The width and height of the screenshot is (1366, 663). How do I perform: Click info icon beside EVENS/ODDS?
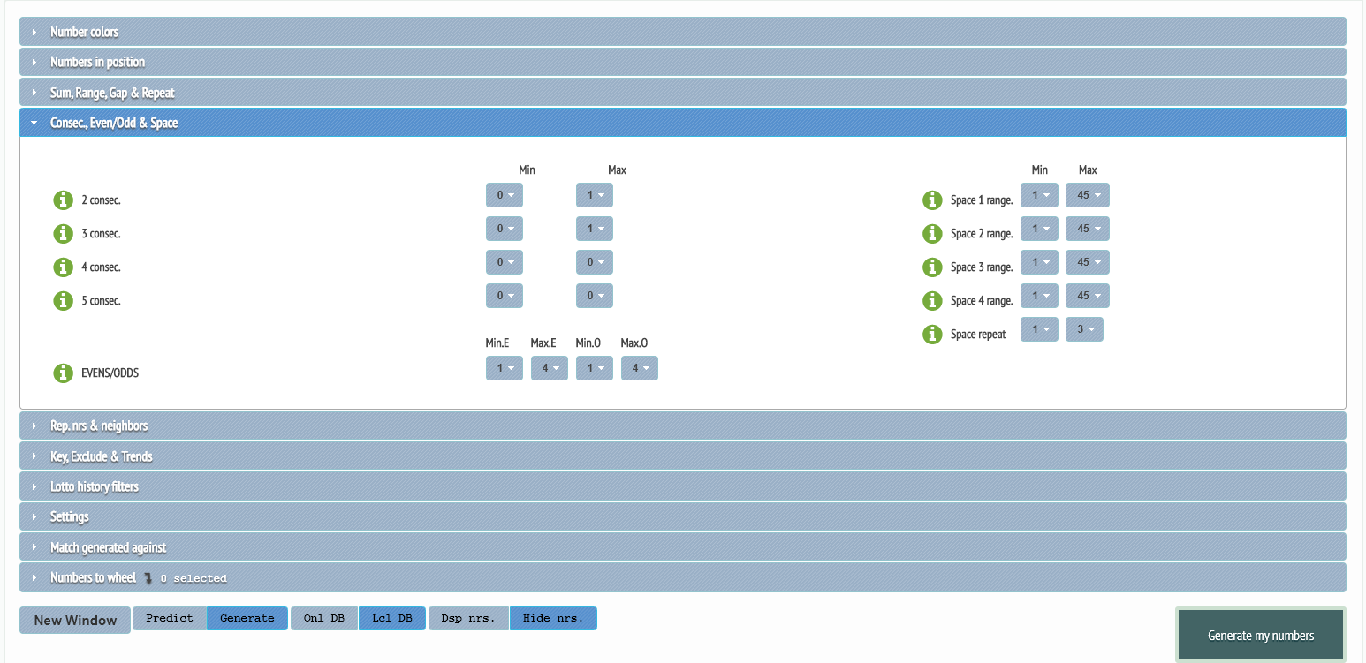pos(63,373)
